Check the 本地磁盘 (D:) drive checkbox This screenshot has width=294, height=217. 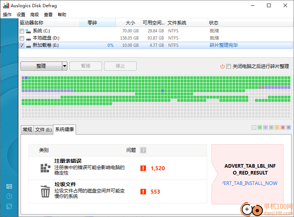[x=22, y=39]
